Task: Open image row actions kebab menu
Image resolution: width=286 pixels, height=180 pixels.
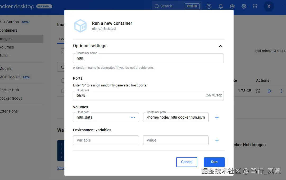Action: pyautogui.click(x=281, y=91)
